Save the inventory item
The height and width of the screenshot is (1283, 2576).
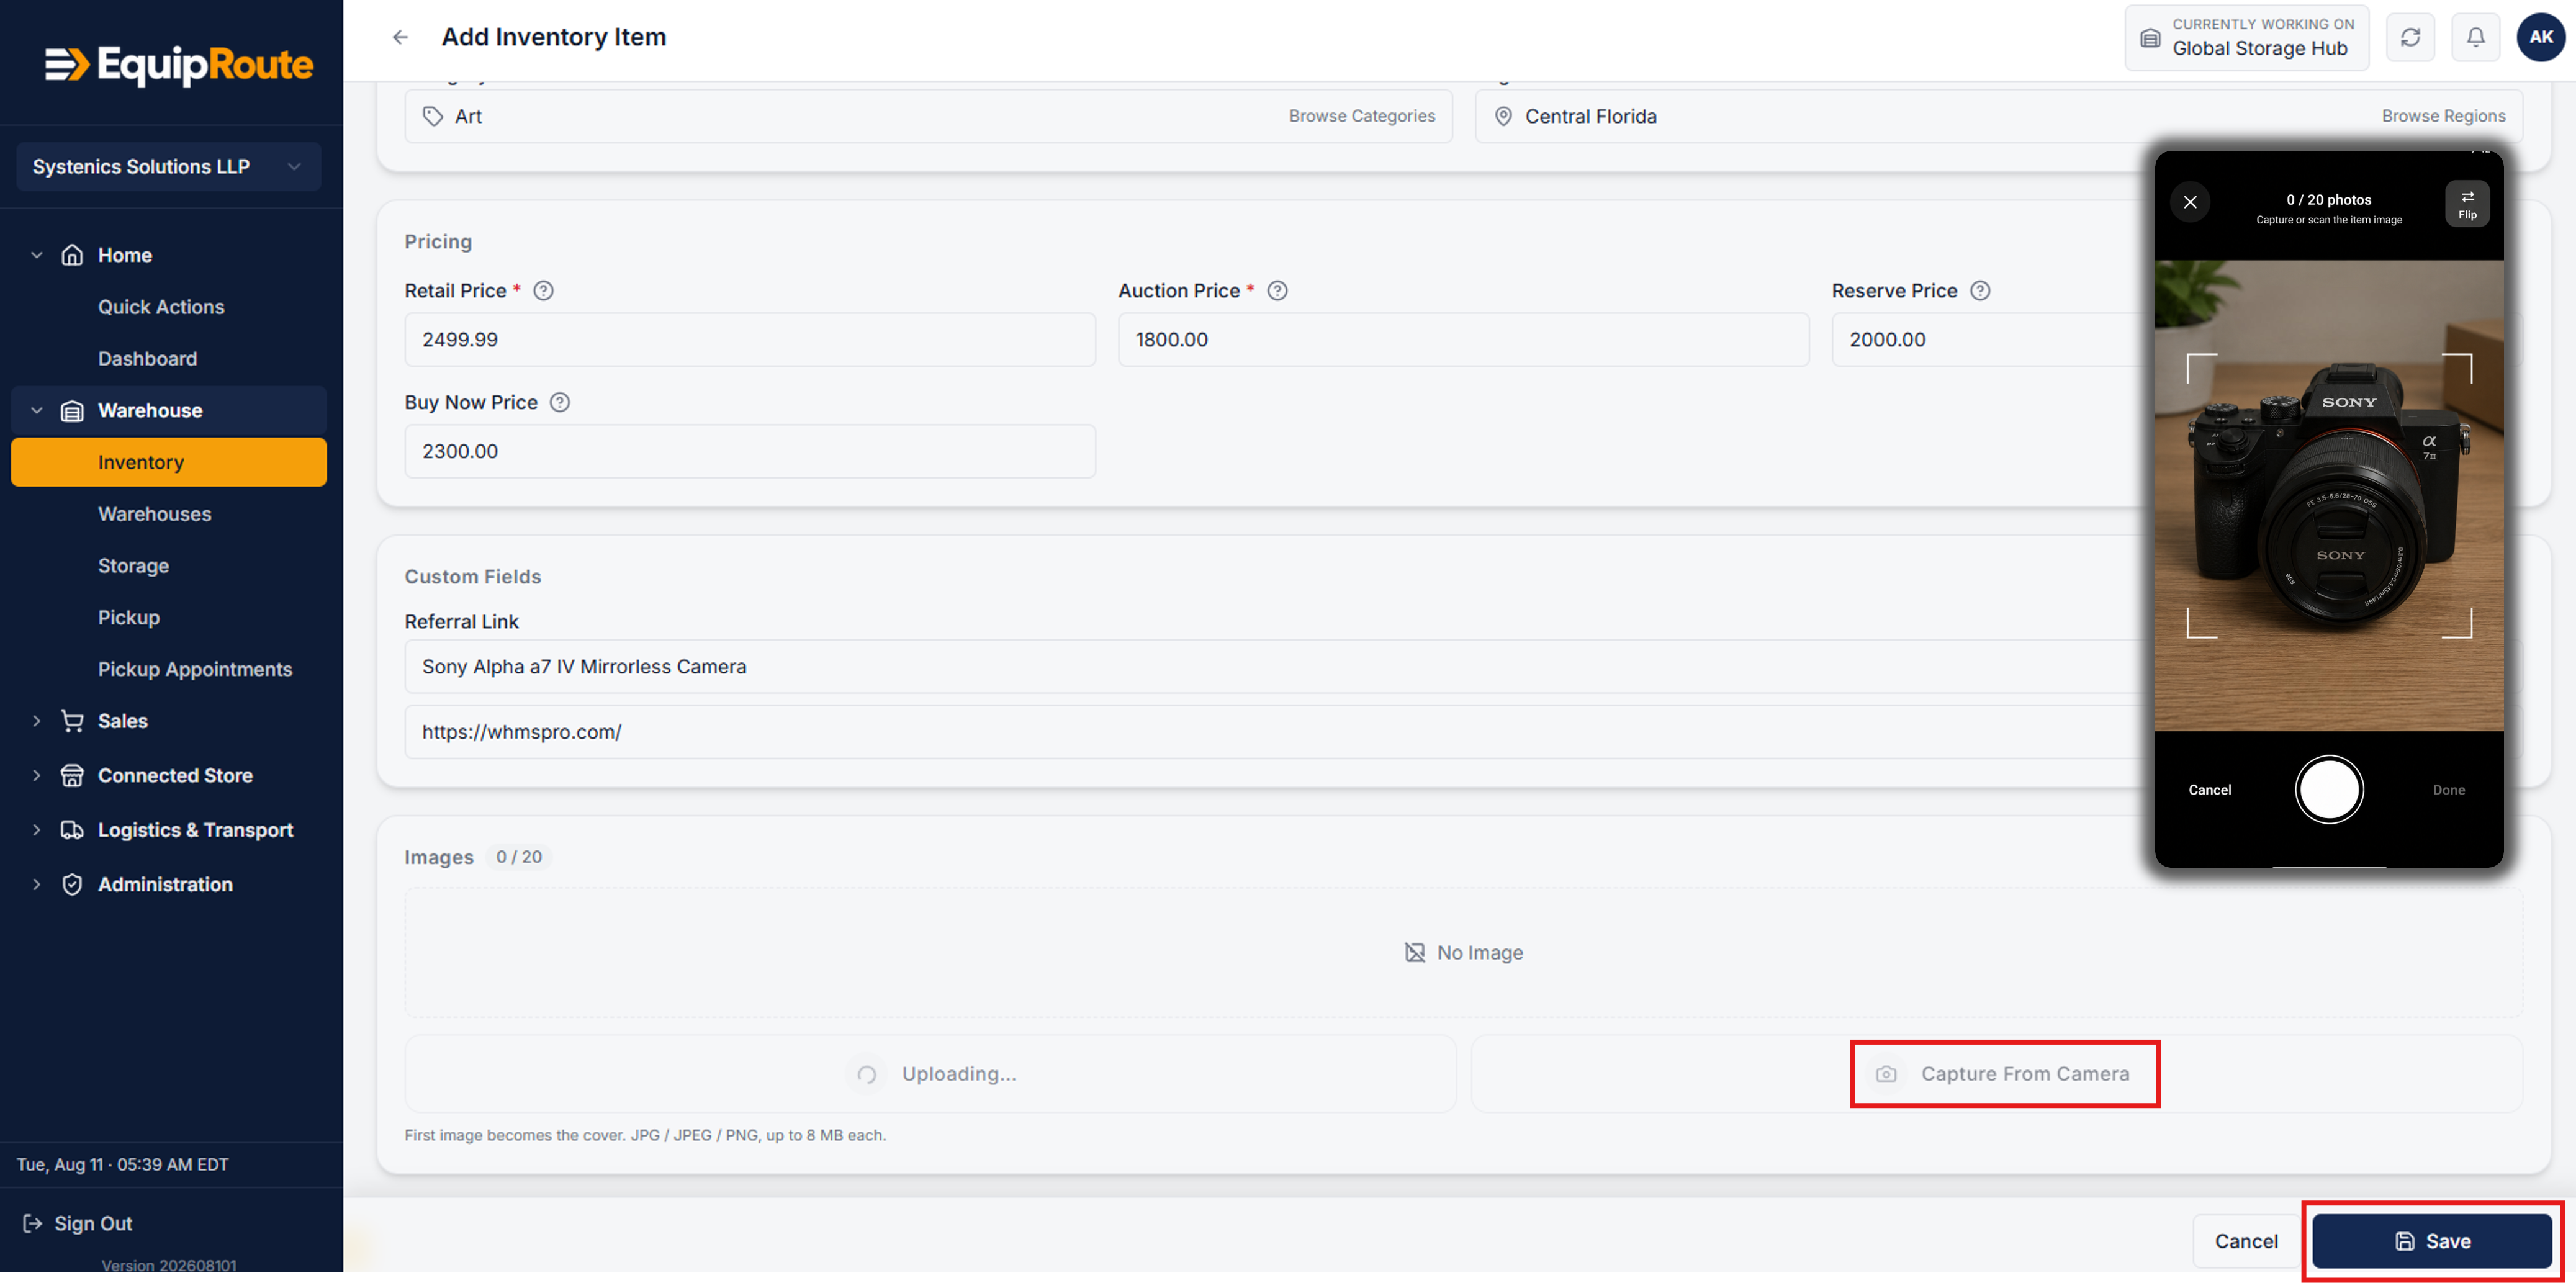(x=2432, y=1241)
